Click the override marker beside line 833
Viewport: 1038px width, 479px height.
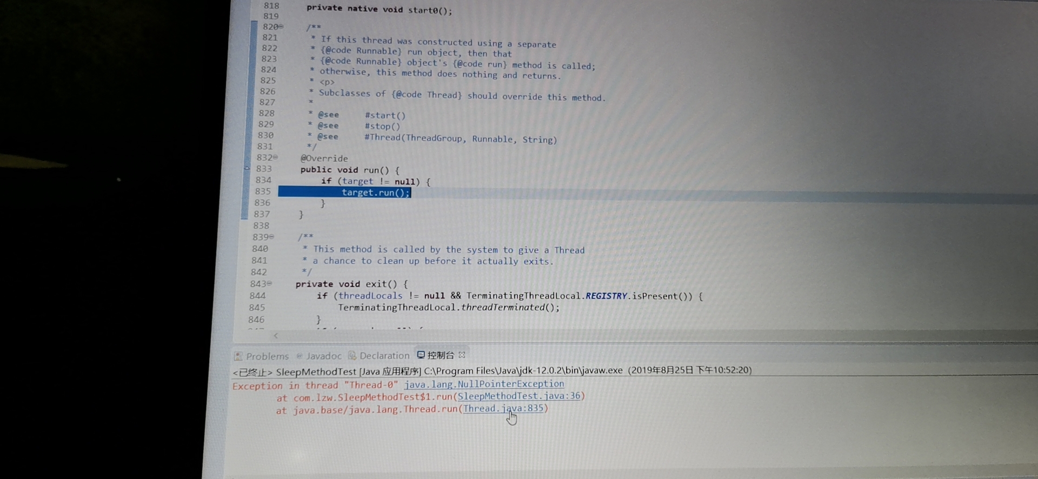click(247, 168)
